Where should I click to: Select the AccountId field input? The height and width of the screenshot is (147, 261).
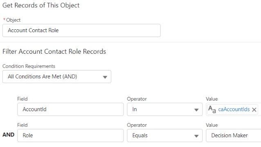[x=70, y=110]
